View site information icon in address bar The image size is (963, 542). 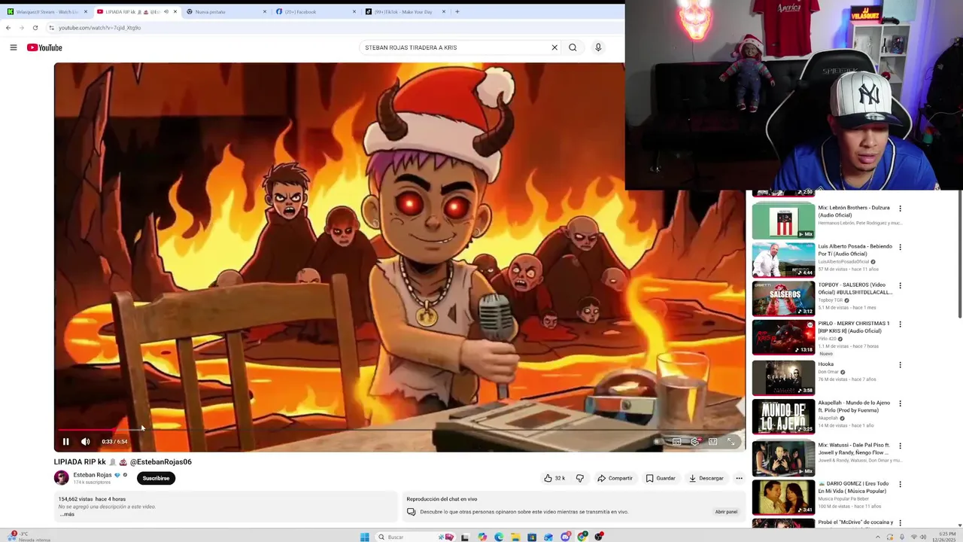(51, 28)
